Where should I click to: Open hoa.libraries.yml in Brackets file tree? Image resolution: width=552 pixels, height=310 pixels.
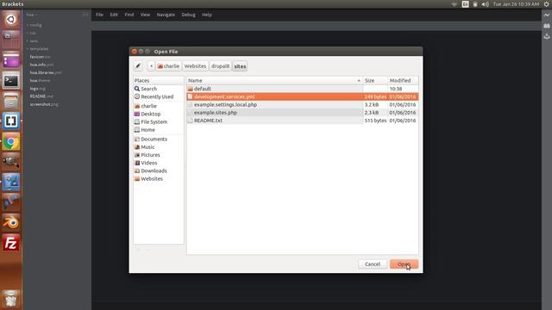coord(46,72)
